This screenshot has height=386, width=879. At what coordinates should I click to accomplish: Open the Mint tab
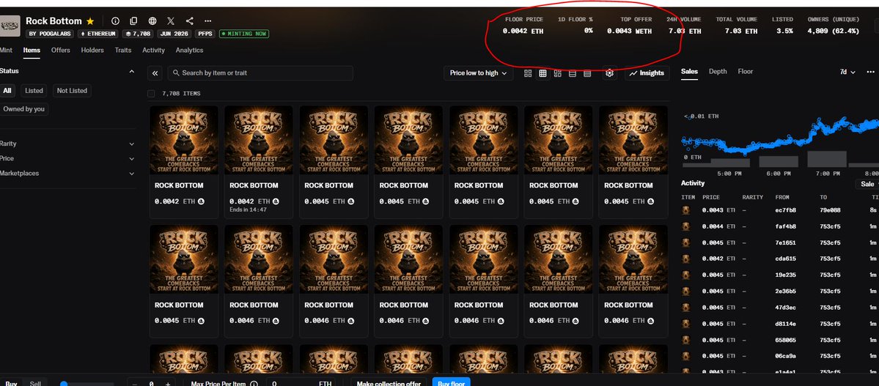click(x=6, y=51)
